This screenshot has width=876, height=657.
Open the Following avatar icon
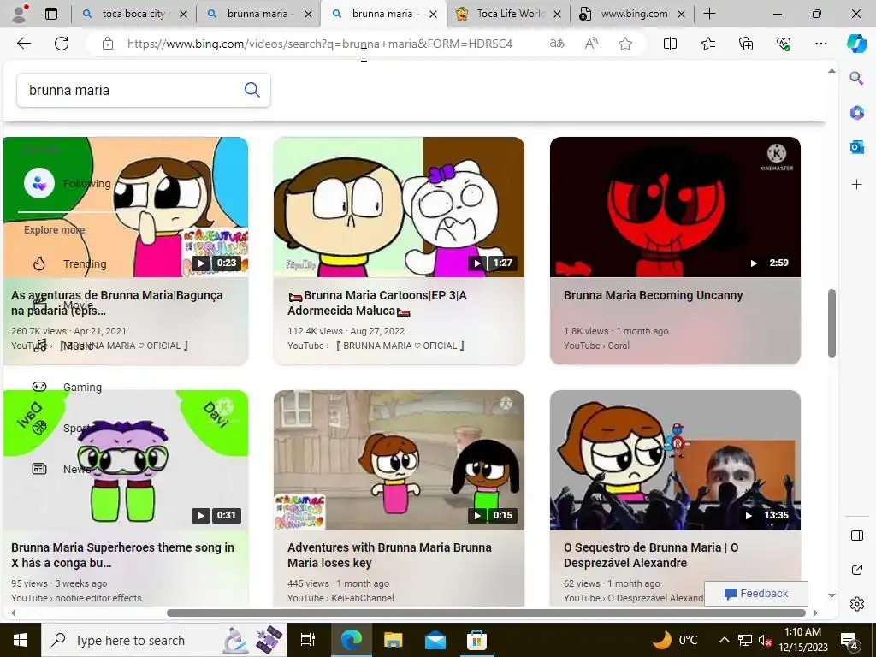click(39, 183)
